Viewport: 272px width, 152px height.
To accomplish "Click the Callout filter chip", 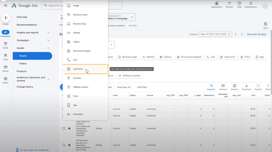I will (166, 57).
